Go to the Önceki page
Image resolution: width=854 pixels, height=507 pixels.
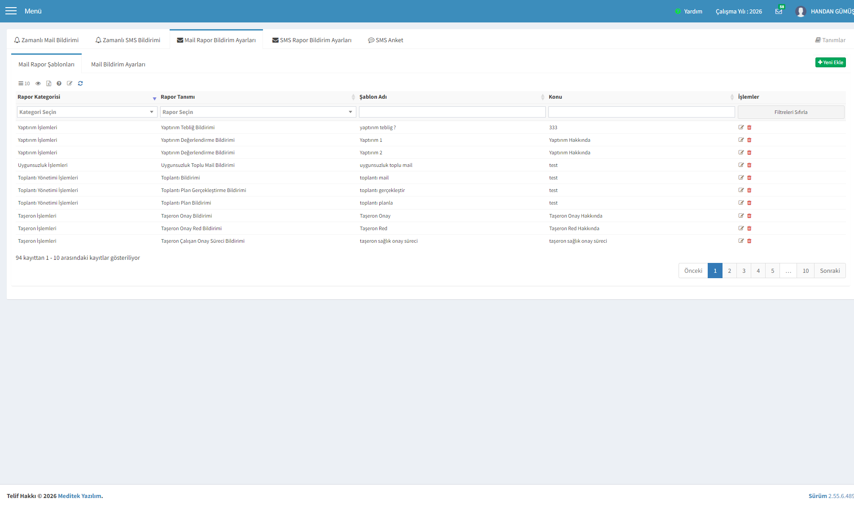tap(693, 271)
